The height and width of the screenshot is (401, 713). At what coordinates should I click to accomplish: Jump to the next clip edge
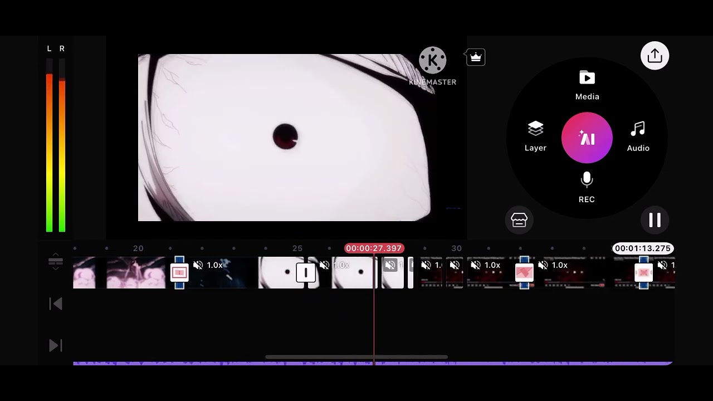(56, 345)
